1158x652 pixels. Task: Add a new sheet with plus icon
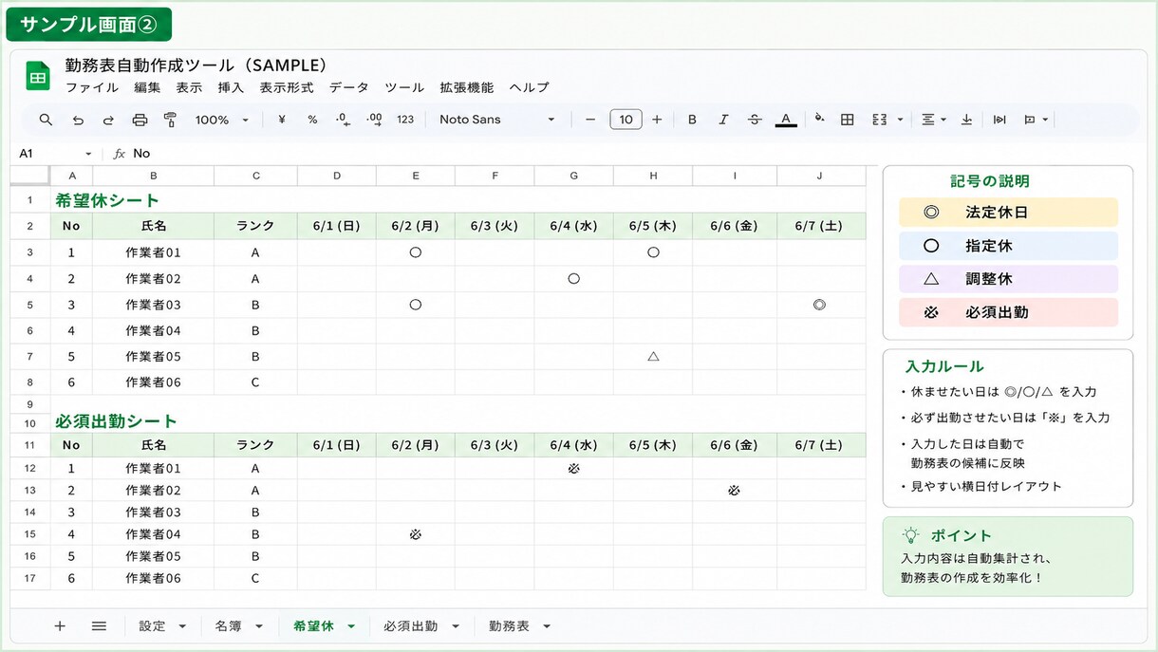pyautogui.click(x=60, y=626)
